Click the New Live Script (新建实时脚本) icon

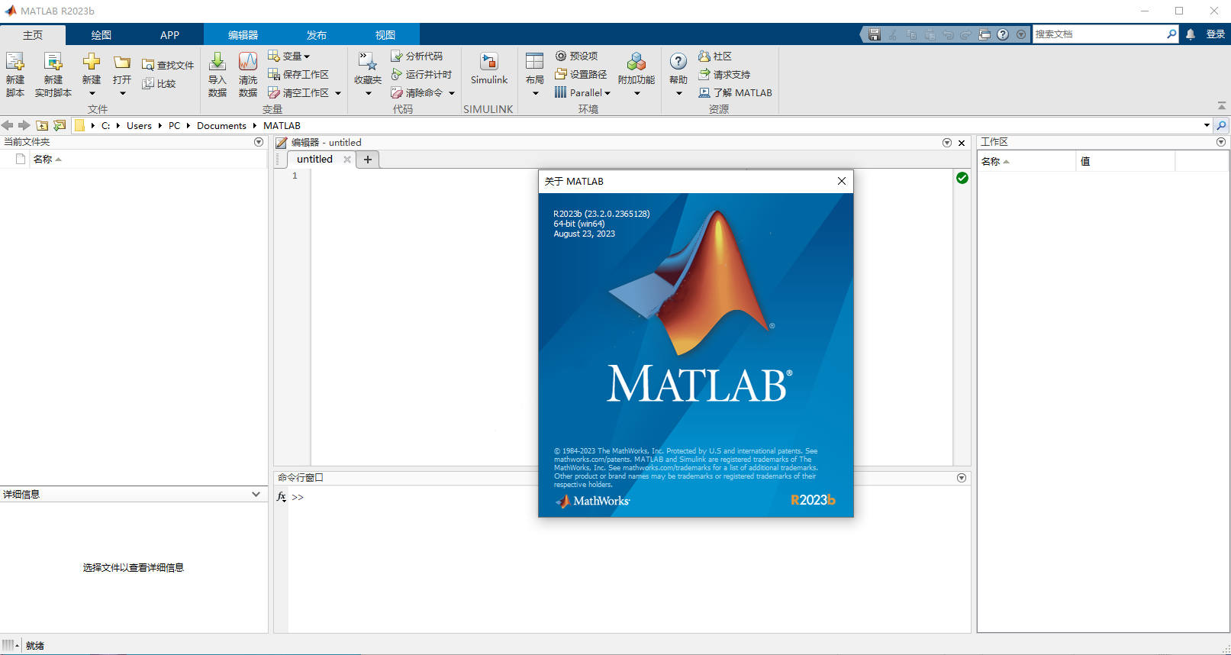point(53,62)
